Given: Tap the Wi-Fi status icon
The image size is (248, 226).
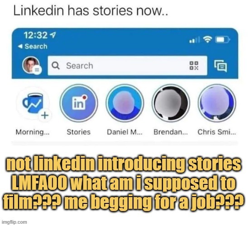Looking at the screenshot, I should [207, 39].
